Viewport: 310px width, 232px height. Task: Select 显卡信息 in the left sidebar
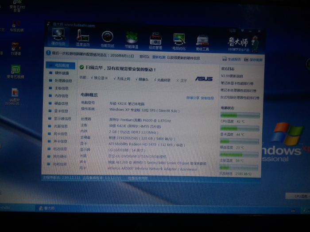pyautogui.click(x=61, y=111)
